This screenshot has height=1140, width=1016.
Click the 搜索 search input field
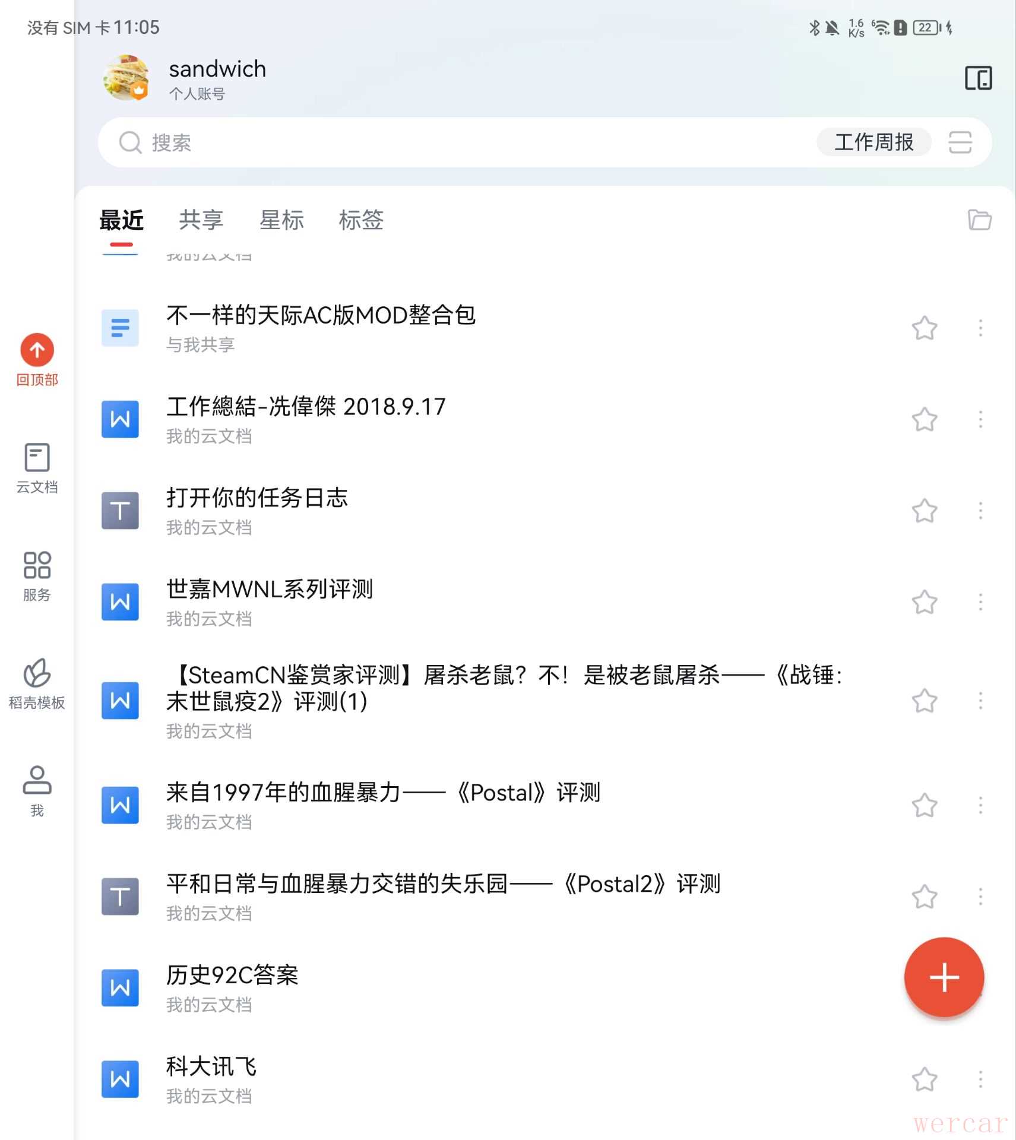point(416,142)
